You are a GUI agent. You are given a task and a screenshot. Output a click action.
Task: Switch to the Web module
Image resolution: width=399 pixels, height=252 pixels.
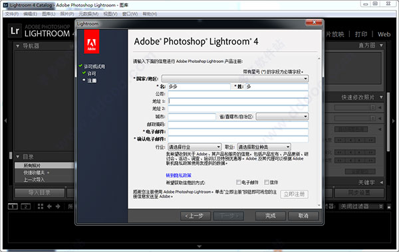[384, 34]
